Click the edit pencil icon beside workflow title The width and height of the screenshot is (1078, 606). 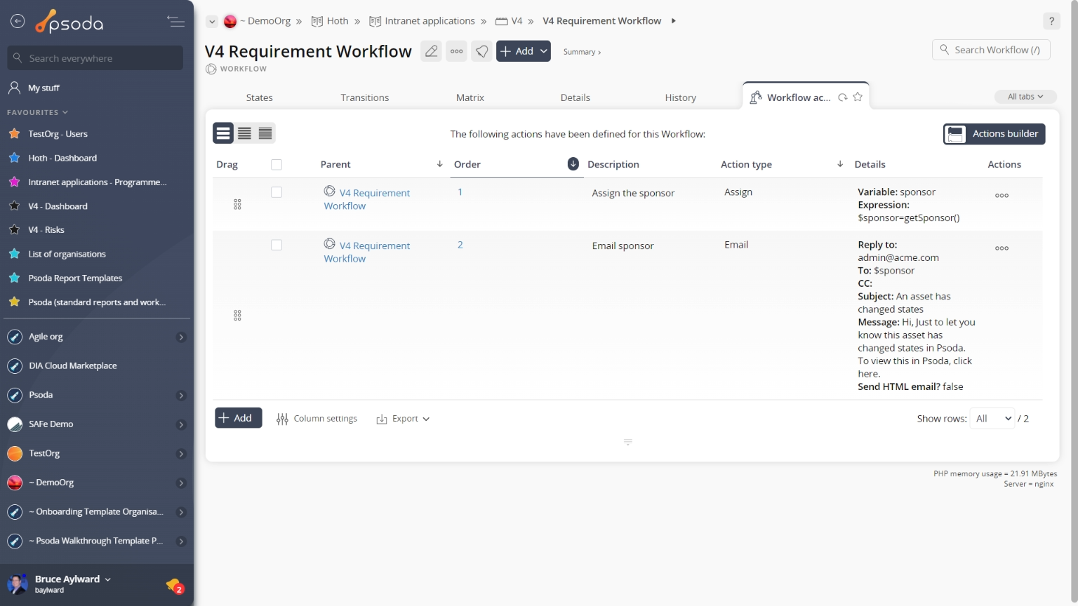431,51
